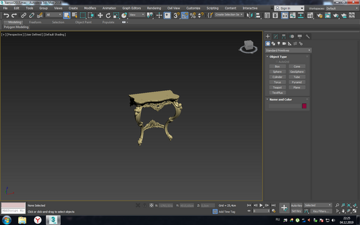The height and width of the screenshot is (225, 360).
Task: Select the Lights category icon
Action: tap(279, 43)
